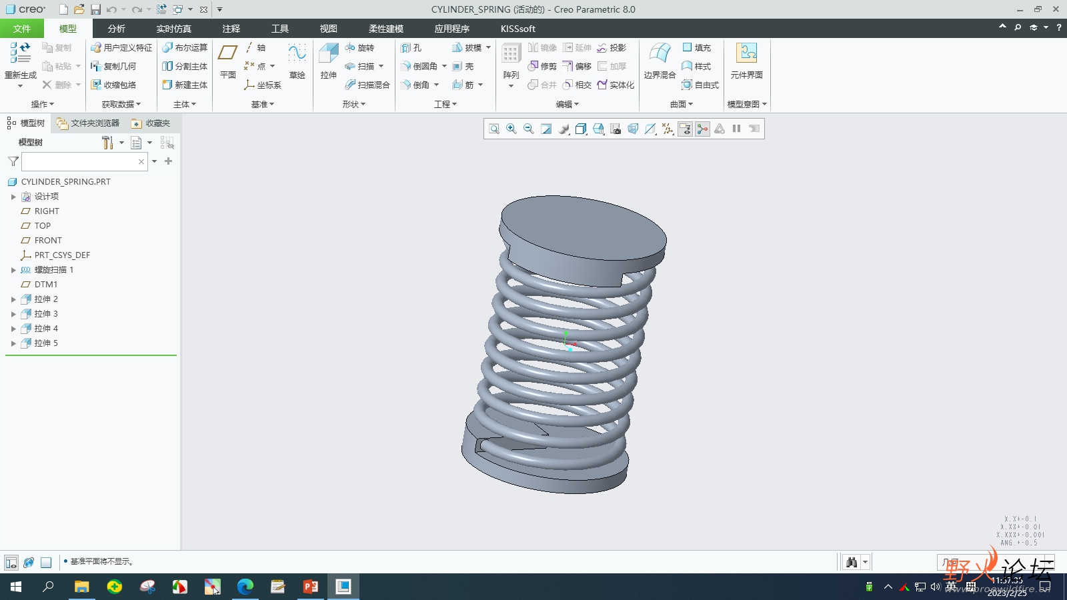This screenshot has height=600, width=1067.
Task: Click the Repaint icon in graphics toolbar
Action: pos(546,129)
